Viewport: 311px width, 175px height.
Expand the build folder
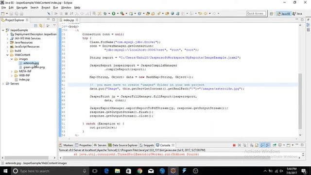point(8,51)
